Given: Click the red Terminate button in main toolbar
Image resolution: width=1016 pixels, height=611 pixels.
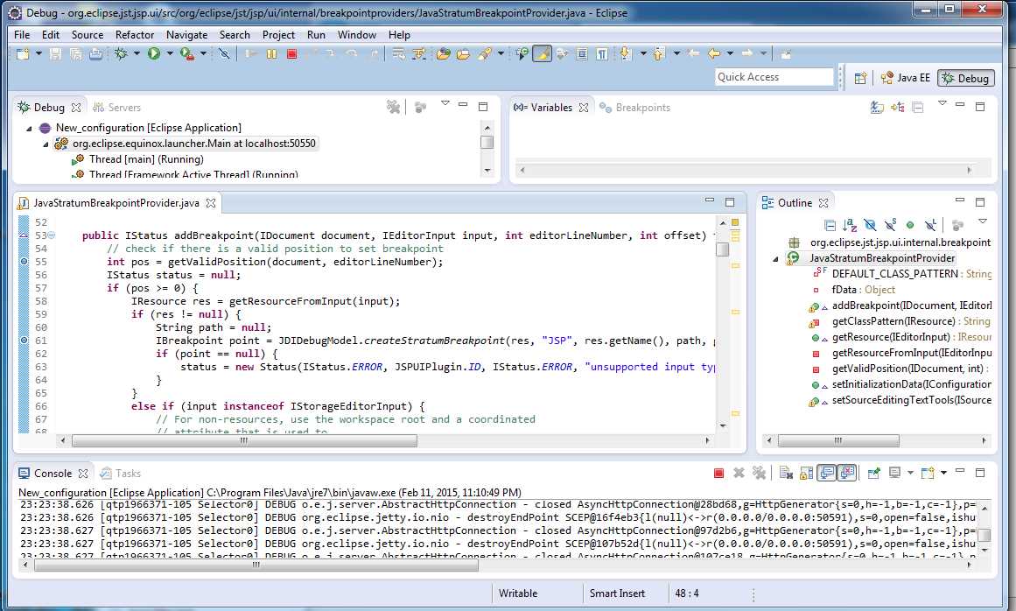Looking at the screenshot, I should (x=291, y=54).
